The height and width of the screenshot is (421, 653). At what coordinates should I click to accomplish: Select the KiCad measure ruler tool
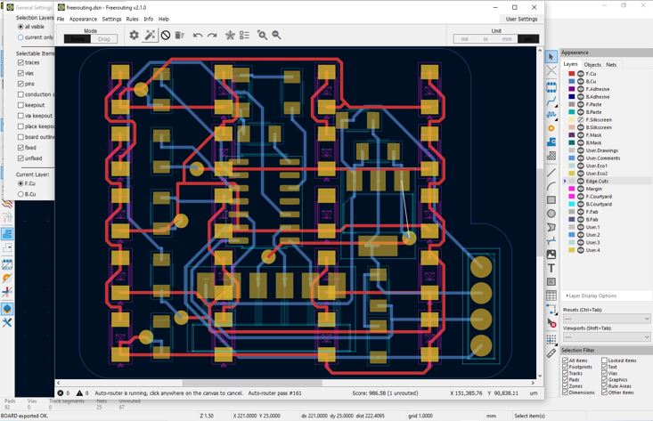(551, 353)
